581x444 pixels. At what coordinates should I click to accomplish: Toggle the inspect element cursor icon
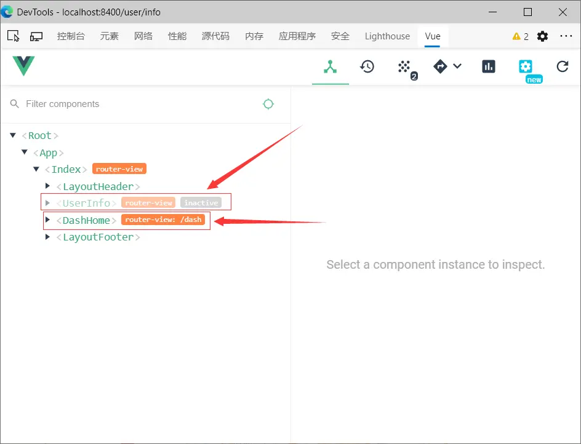tap(14, 36)
